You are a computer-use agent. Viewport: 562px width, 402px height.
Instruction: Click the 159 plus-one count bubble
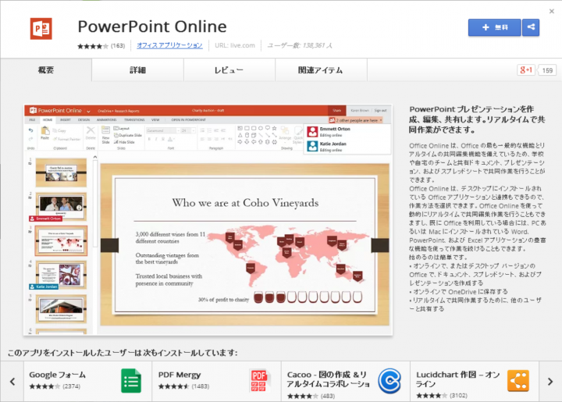click(x=547, y=70)
